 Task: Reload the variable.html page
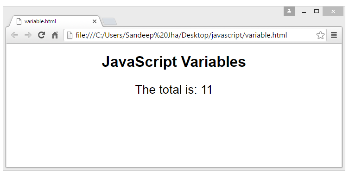point(41,35)
